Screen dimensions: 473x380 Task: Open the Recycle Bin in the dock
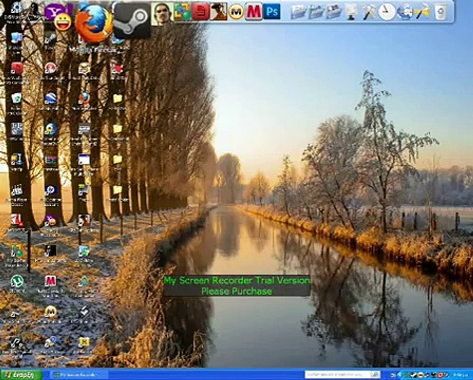pyautogui.click(x=440, y=12)
